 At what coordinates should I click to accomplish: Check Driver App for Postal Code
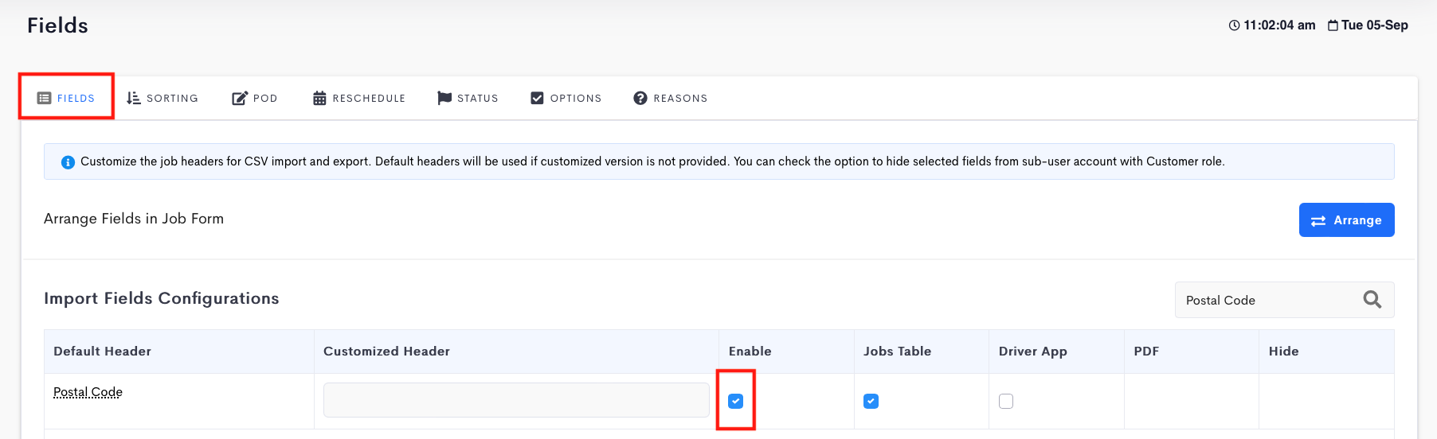click(1006, 401)
